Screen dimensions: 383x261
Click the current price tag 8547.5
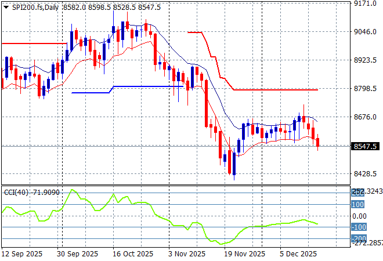(x=365, y=147)
